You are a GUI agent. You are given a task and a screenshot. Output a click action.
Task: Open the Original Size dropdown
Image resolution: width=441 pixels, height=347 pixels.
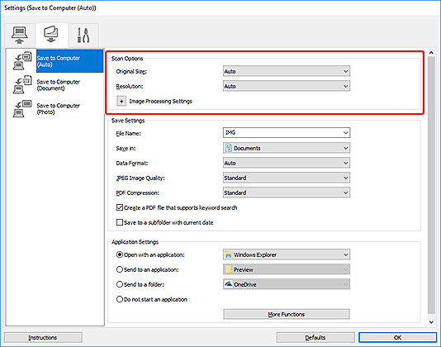point(287,71)
